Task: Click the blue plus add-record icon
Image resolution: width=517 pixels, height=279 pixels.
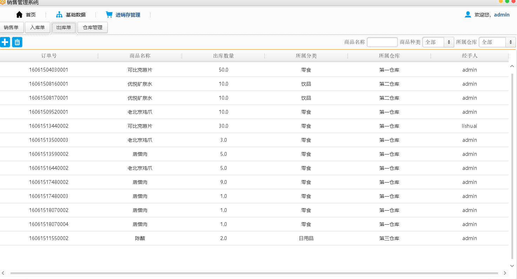Action: [5, 42]
